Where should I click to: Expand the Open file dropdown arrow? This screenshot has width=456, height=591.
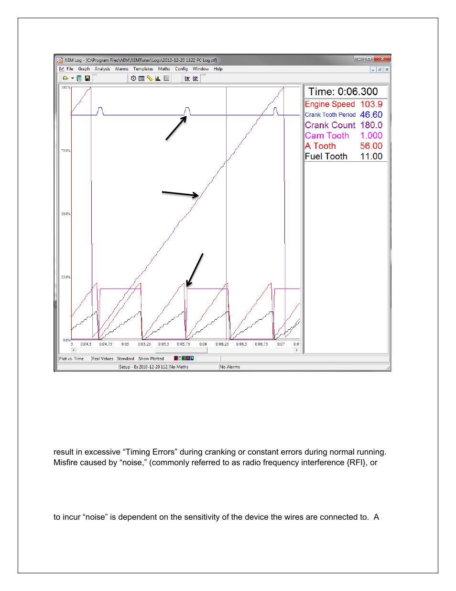(x=73, y=78)
